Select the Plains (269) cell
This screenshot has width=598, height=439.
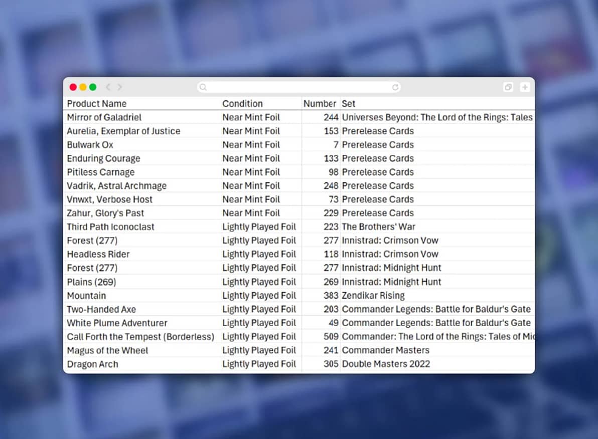91,282
